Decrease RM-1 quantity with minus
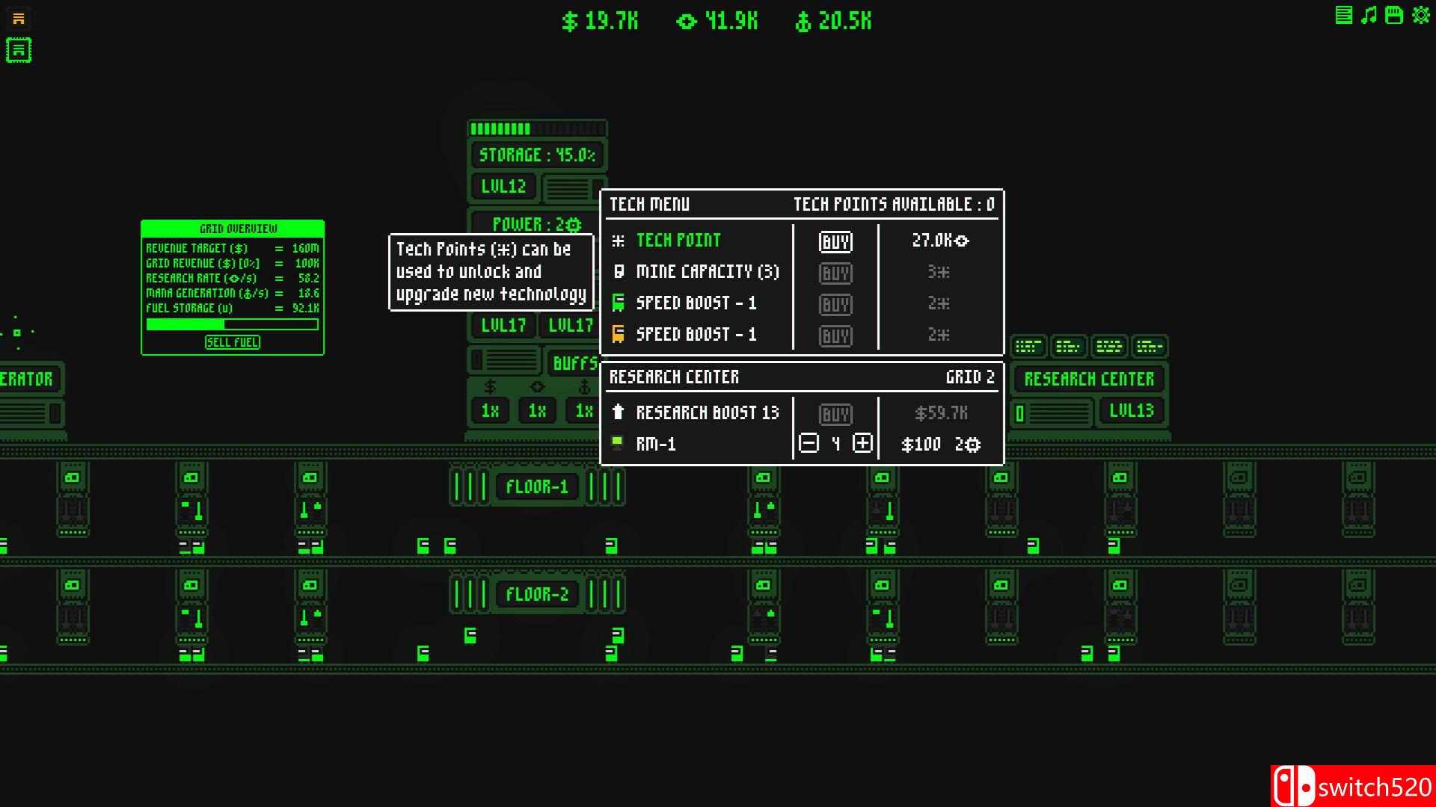Screen dimensions: 1436x807 [808, 444]
